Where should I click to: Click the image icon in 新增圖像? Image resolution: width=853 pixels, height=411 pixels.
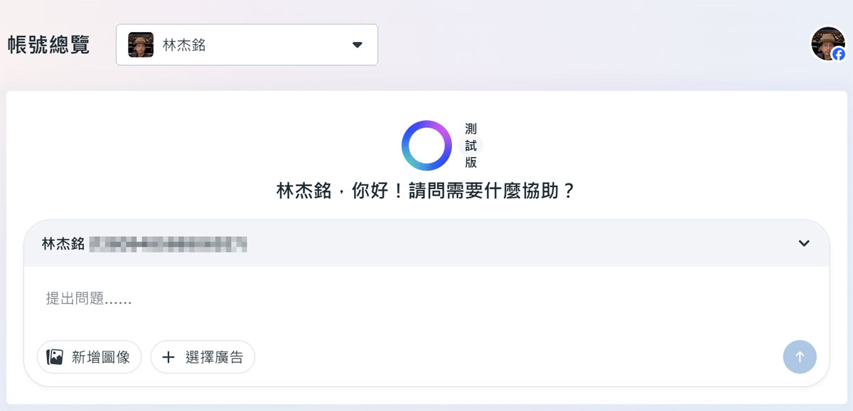[x=55, y=357]
